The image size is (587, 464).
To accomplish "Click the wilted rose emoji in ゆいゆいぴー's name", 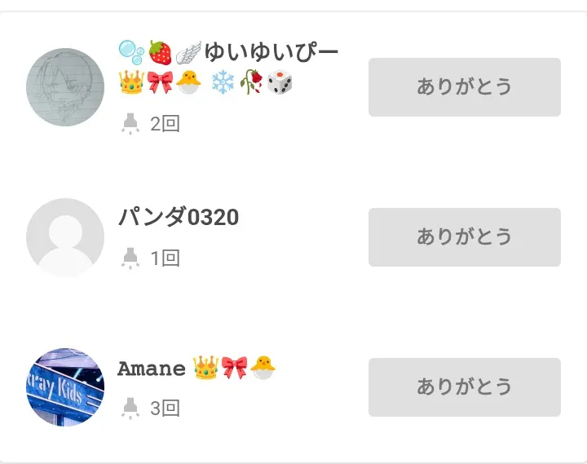I will click(250, 82).
